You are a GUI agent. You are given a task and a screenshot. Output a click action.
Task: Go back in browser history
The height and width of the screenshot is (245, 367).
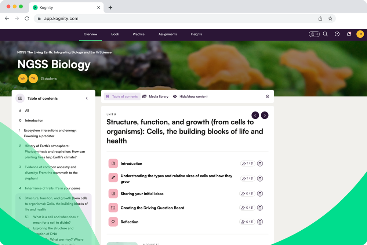[x=7, y=18]
